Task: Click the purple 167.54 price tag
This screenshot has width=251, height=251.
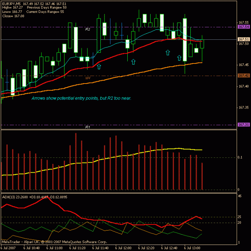Action: point(244,27)
